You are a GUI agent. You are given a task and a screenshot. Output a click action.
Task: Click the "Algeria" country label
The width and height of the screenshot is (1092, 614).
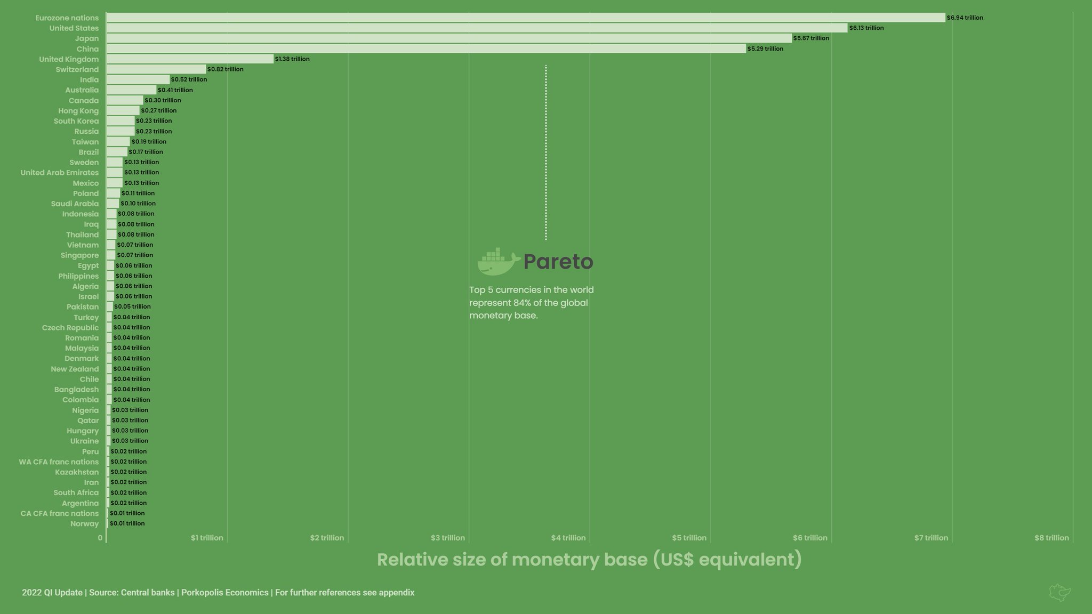(85, 287)
